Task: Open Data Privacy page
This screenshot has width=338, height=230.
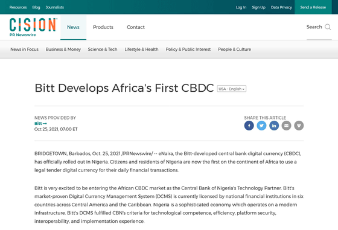Action: point(281,7)
